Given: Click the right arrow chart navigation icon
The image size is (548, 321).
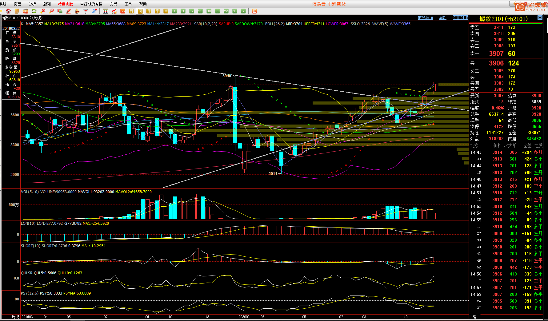Looking at the screenshot, I should click(x=461, y=18).
